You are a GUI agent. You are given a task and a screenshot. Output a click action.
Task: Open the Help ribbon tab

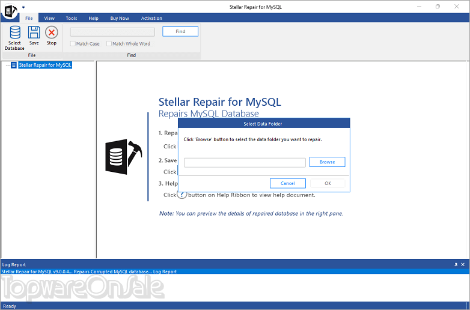tap(94, 18)
